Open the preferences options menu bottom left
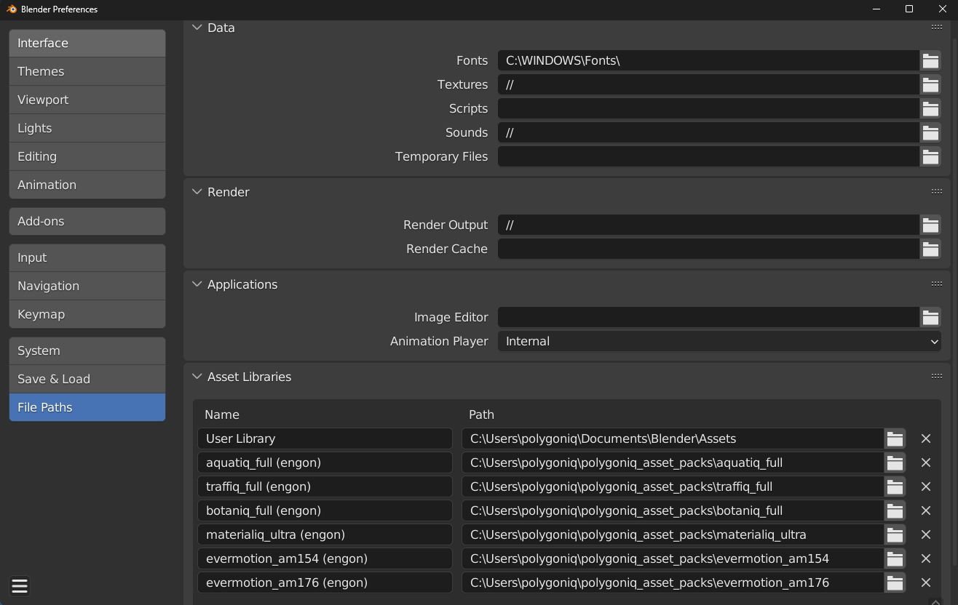This screenshot has width=958, height=605. point(19,586)
